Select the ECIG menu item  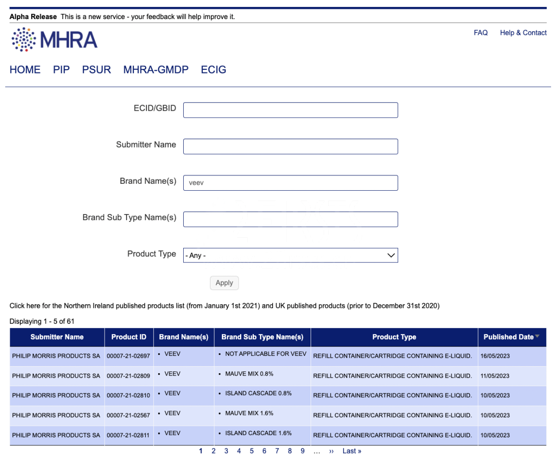[213, 70]
